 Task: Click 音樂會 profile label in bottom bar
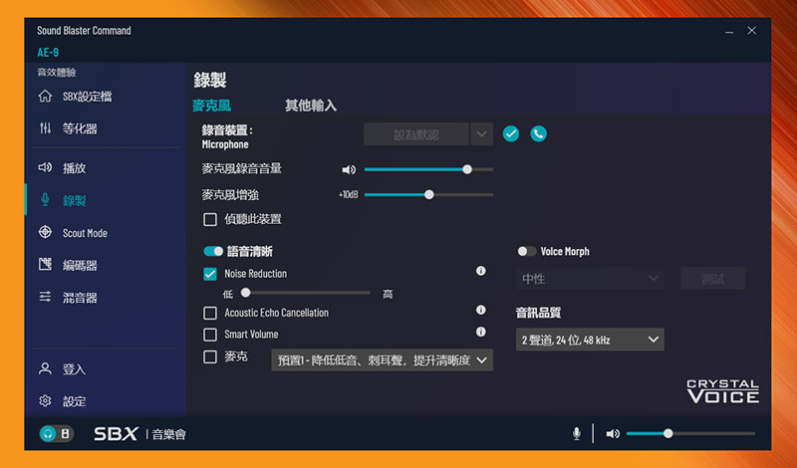(169, 434)
